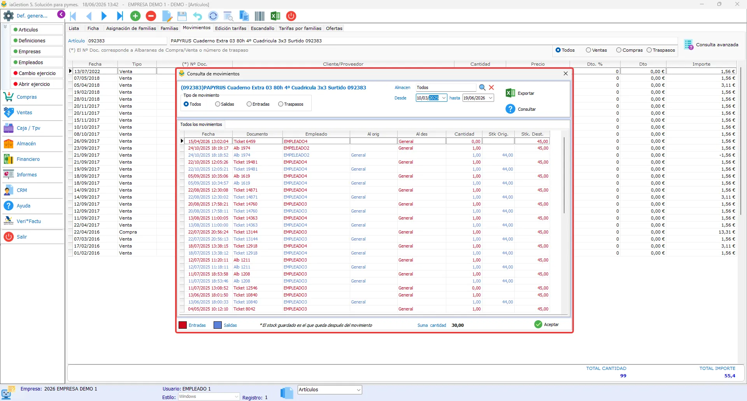This screenshot has height=401, width=747.
Task: Click dialog movements vertical scrollbar
Action: coord(564,175)
